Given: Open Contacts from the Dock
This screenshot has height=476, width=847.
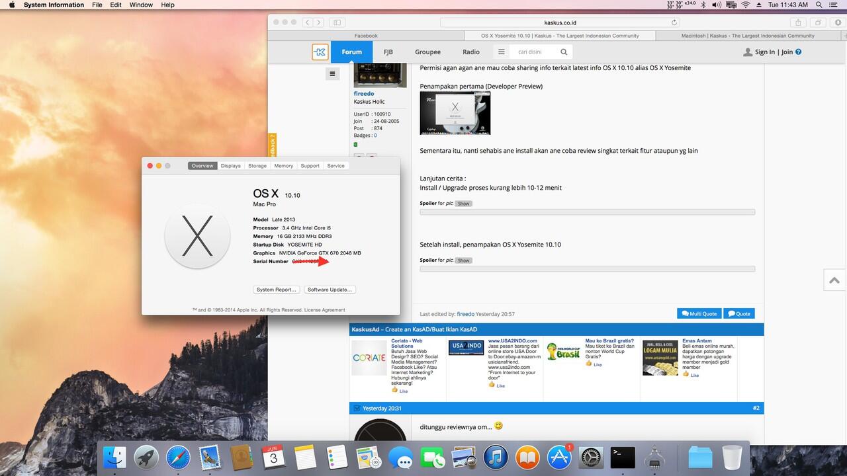Looking at the screenshot, I should tap(242, 457).
